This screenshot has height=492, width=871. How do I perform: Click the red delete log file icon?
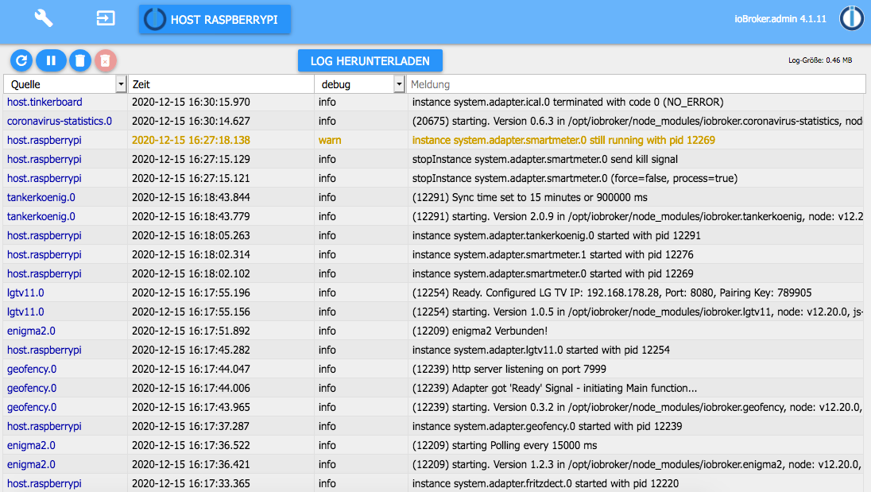[x=106, y=60]
